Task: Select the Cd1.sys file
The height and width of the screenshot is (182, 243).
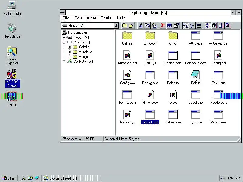Action: [150, 58]
